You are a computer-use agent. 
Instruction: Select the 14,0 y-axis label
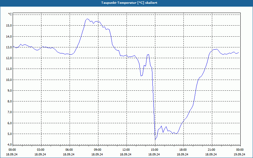(x=9, y=36)
